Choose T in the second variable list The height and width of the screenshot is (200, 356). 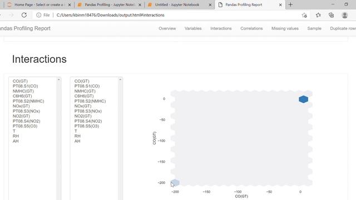[76, 131]
